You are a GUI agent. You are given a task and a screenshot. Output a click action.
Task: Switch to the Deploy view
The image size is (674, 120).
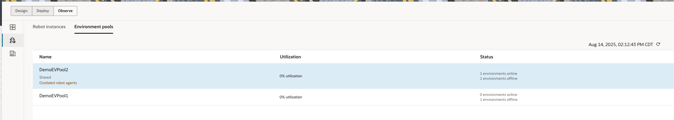coord(43,11)
